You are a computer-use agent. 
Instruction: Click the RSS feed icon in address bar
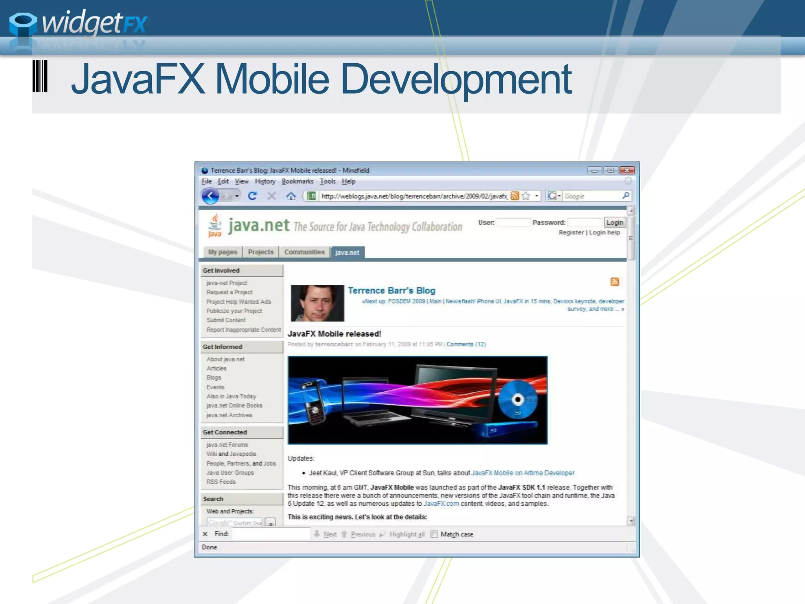[x=515, y=196]
